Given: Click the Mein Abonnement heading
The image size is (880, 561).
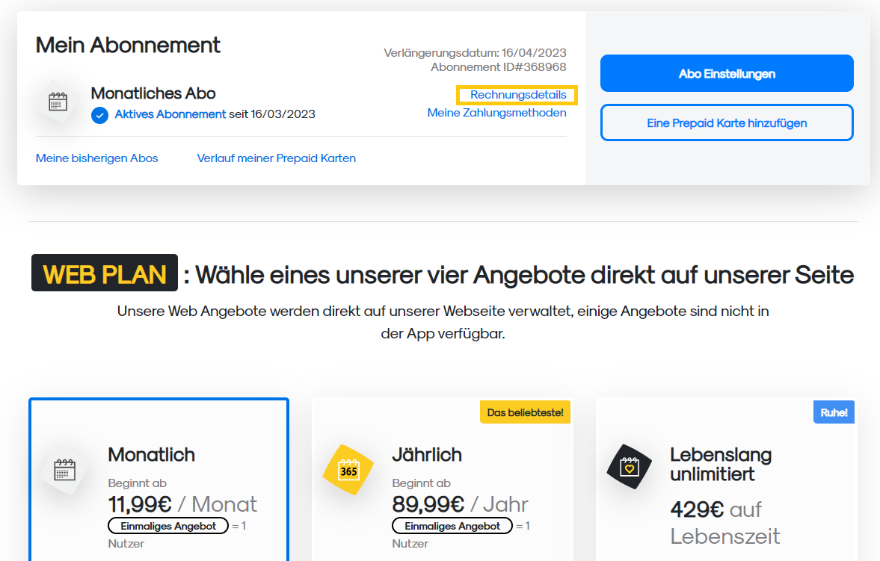Looking at the screenshot, I should point(128,45).
